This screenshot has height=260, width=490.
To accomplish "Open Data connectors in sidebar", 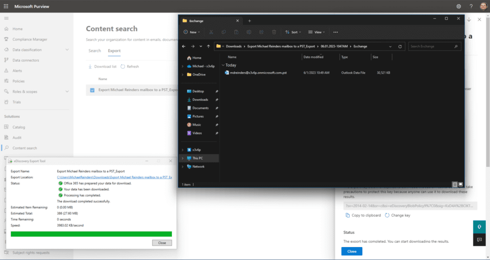I will [x=26, y=60].
